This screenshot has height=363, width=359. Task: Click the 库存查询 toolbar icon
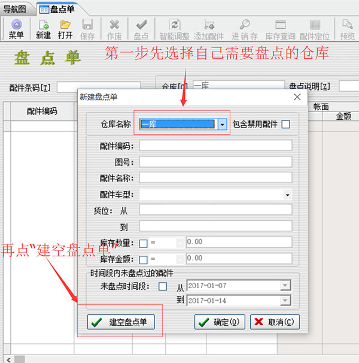tap(281, 25)
